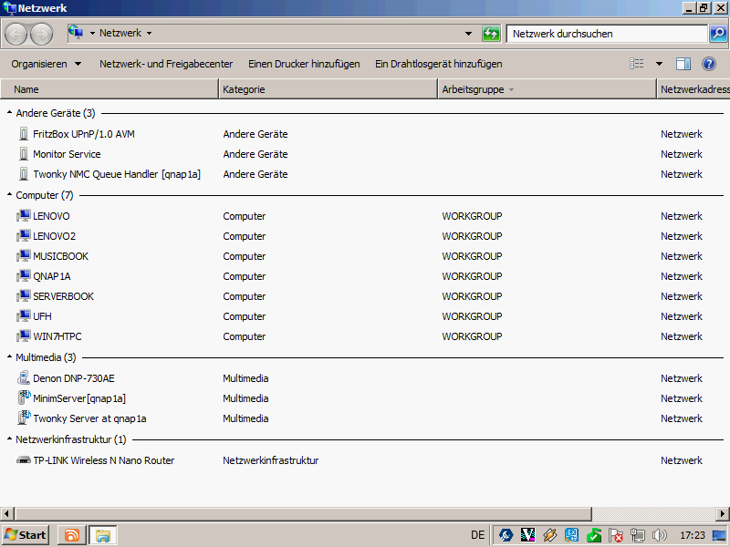The width and height of the screenshot is (730, 547).
Task: Collapse the Netzwerkinfrastruktur (1) group
Action: (x=9, y=439)
